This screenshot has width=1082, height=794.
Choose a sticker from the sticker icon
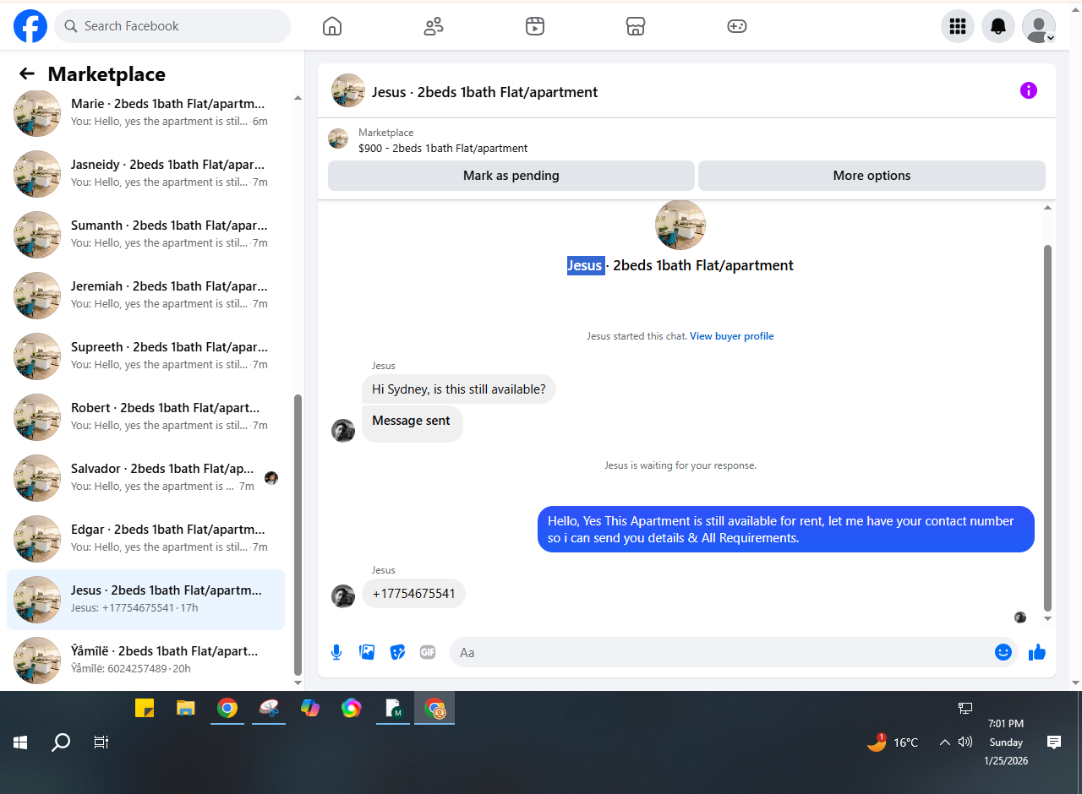[x=397, y=652]
